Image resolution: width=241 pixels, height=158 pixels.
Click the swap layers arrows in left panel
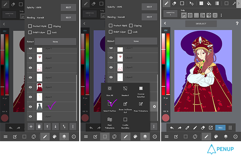(x=64, y=127)
